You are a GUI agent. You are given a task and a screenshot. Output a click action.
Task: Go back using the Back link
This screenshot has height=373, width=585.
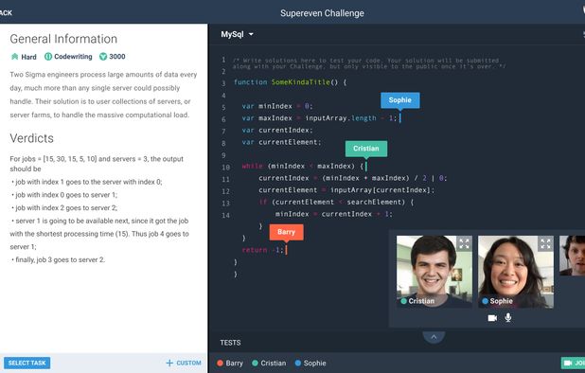point(6,13)
